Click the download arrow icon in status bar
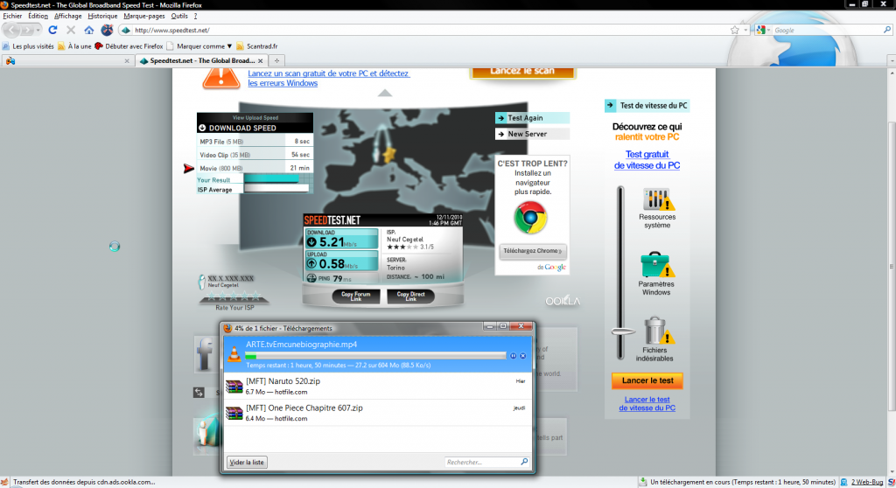Viewport: 896px width, 488px height. pos(643,482)
